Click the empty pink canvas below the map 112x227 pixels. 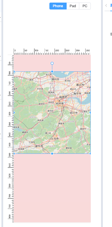point(52,188)
